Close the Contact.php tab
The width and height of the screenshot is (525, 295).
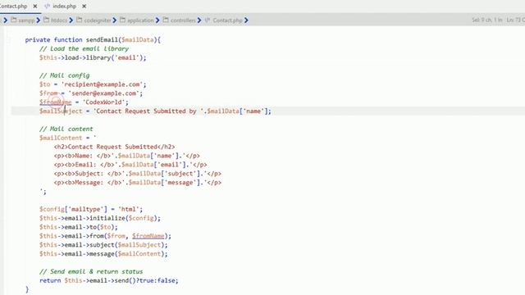coord(35,6)
